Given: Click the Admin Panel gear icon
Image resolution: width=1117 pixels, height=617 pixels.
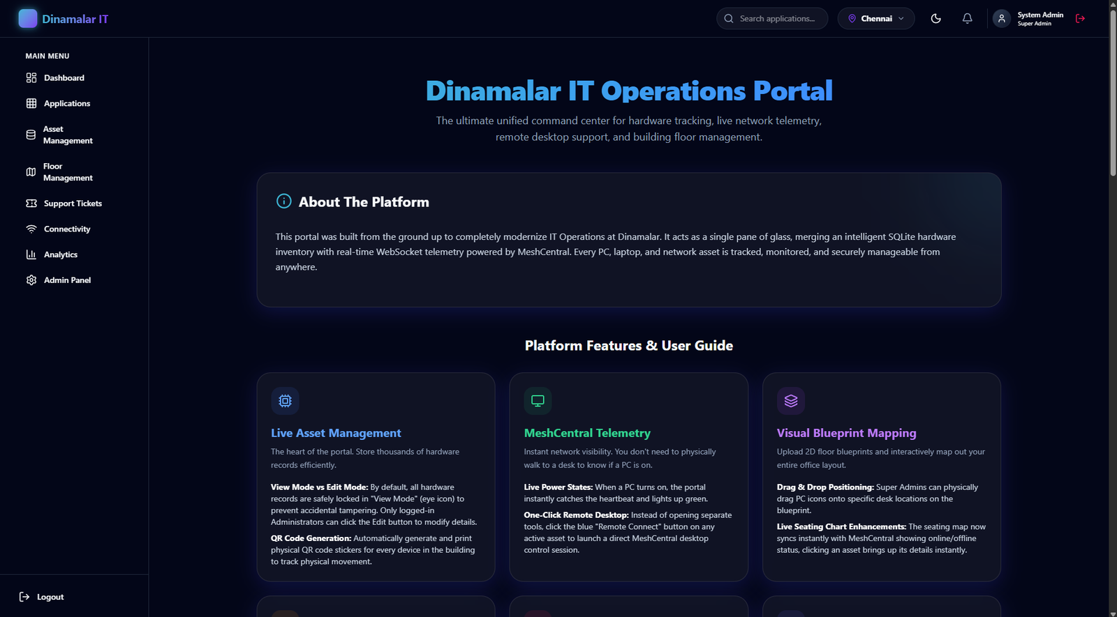Looking at the screenshot, I should pos(31,280).
